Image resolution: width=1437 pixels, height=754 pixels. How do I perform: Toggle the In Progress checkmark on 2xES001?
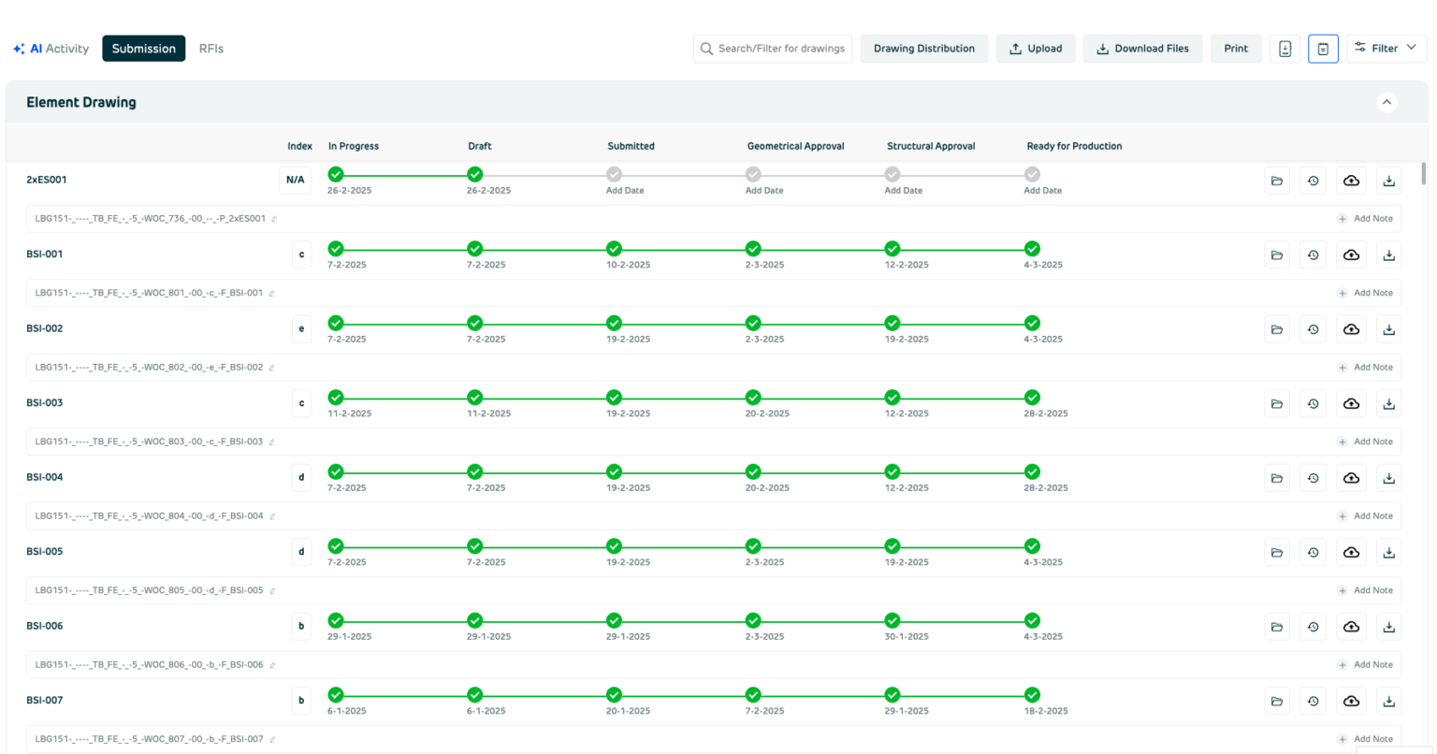[335, 174]
